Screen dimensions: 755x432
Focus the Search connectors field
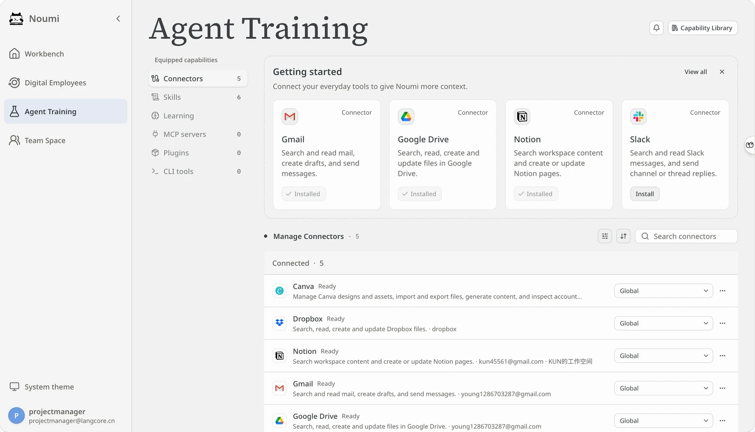[686, 236]
